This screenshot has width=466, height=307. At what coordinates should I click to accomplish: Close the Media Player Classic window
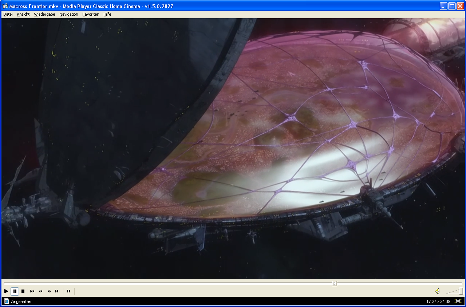coord(460,6)
